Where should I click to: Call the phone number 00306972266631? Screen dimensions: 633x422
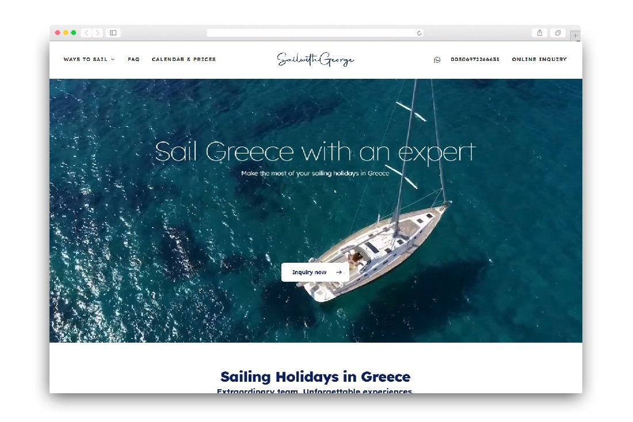coord(475,59)
